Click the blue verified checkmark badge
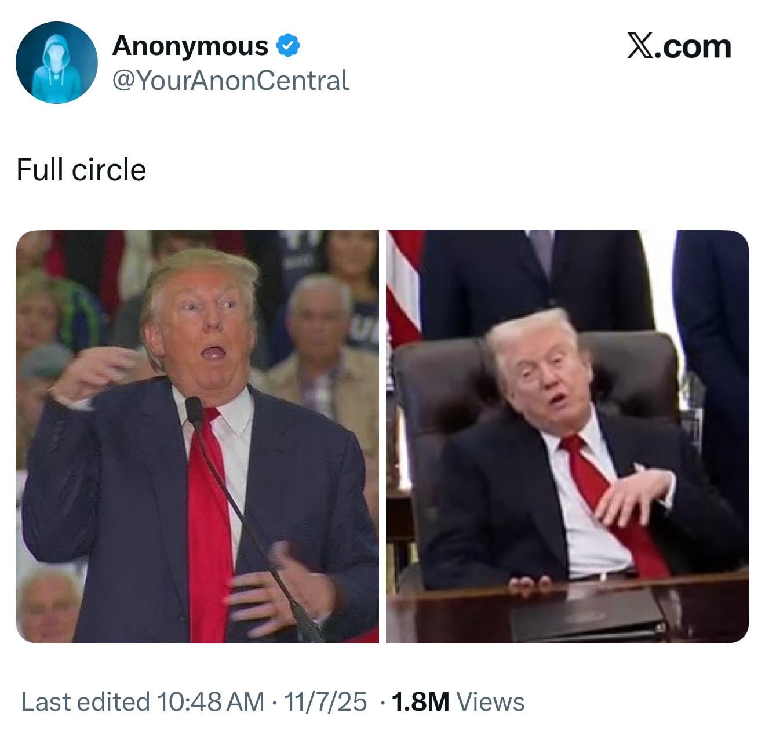This screenshot has width=765, height=731. tap(287, 46)
